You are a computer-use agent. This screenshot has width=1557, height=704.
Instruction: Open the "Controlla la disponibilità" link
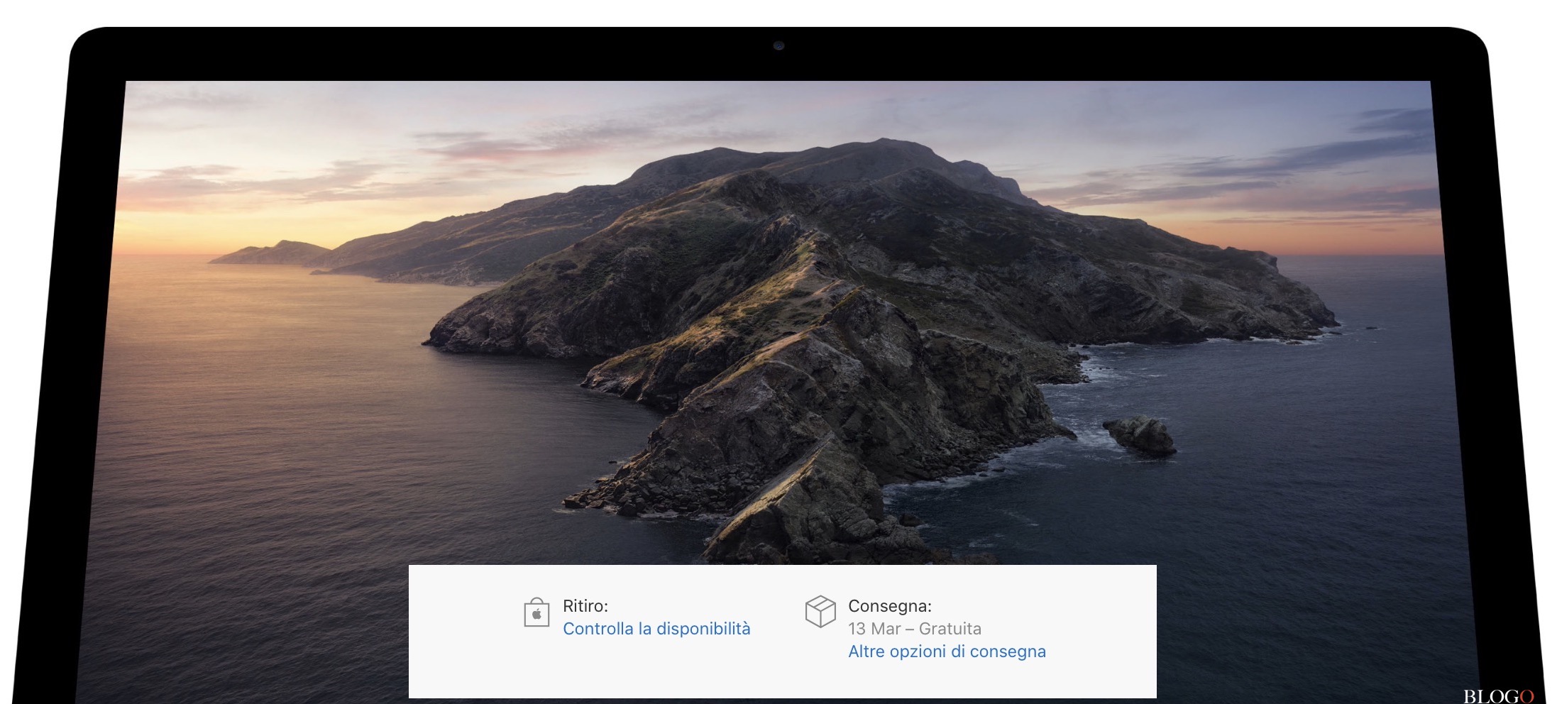[x=656, y=629]
